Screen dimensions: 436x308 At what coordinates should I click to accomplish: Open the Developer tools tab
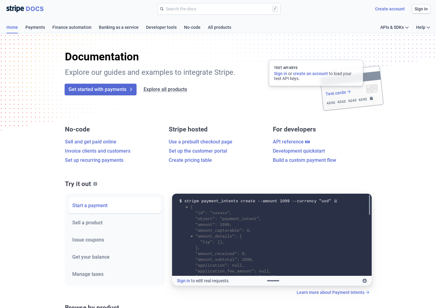tap(161, 27)
